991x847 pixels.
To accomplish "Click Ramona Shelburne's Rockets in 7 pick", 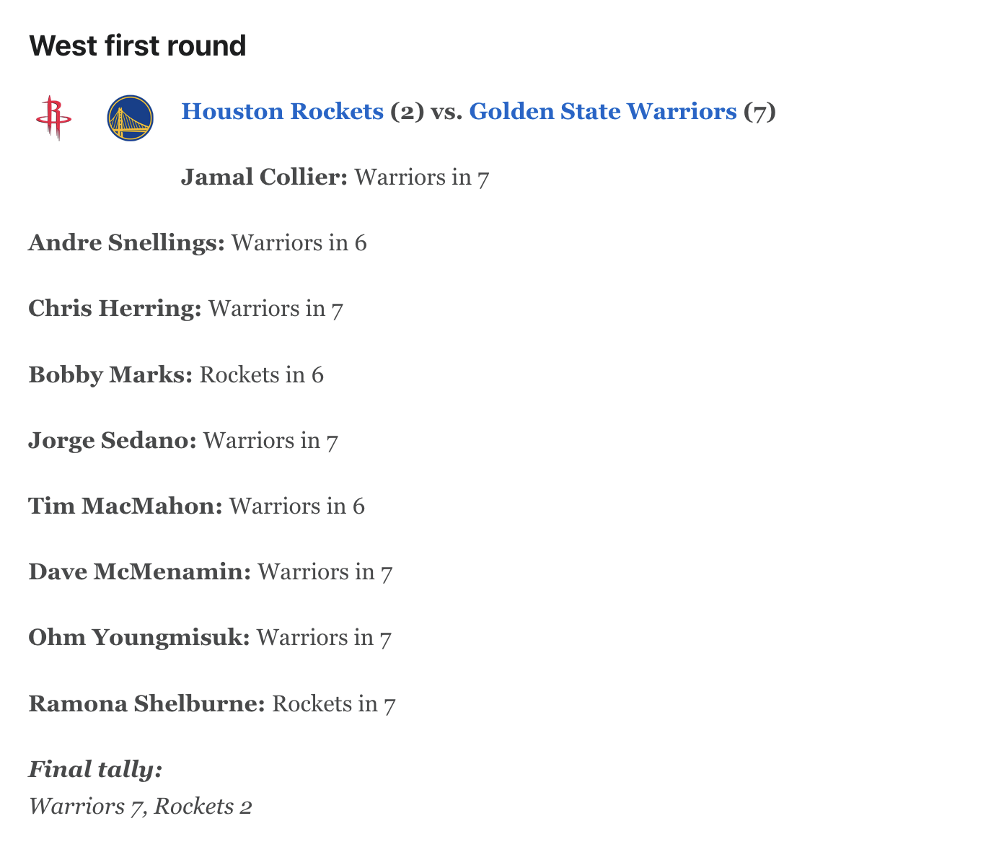I will [x=334, y=704].
